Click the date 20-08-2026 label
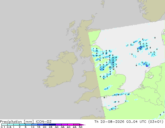This screenshot has width=165, height=128. [112, 122]
